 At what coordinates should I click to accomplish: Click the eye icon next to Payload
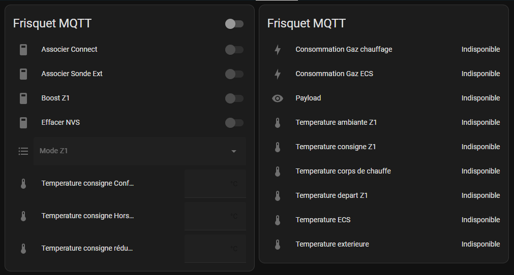pyautogui.click(x=278, y=98)
